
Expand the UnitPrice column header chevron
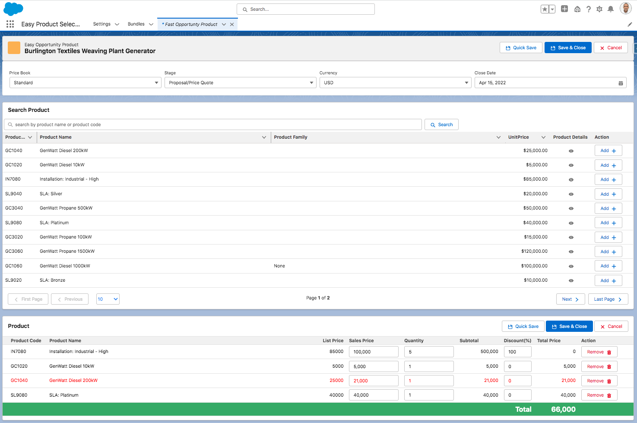click(x=543, y=137)
